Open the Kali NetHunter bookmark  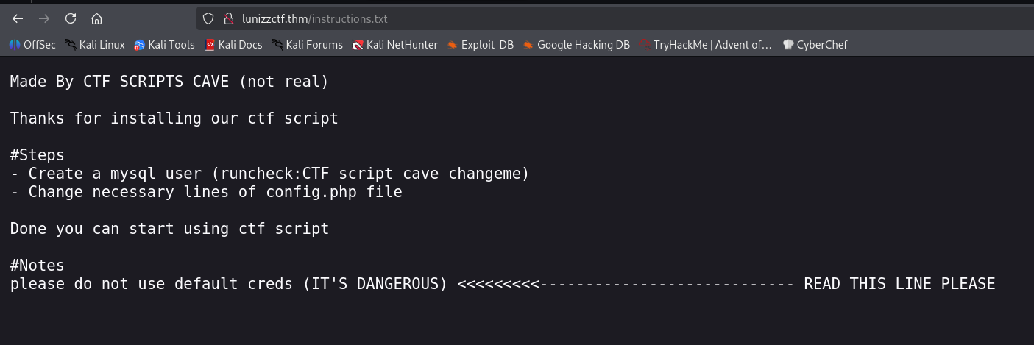point(394,45)
